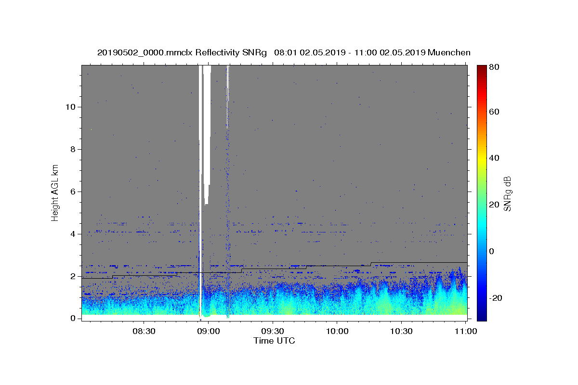The height and width of the screenshot is (385, 578).
Task: Click the '09:00' time axis label
Action: click(209, 332)
